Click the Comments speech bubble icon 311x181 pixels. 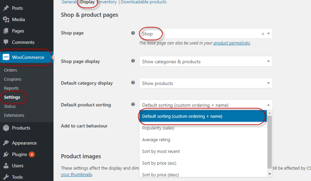[x=6, y=42]
